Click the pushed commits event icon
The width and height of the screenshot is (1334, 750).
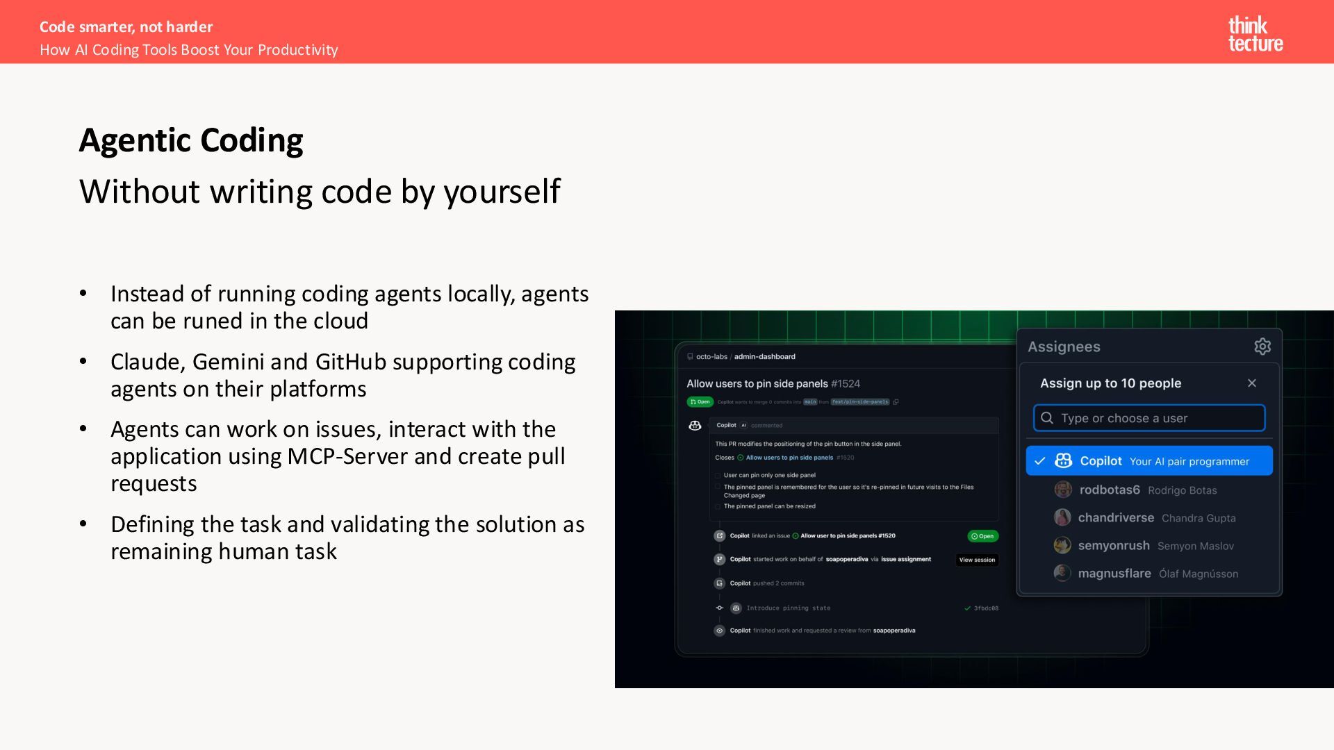point(719,583)
